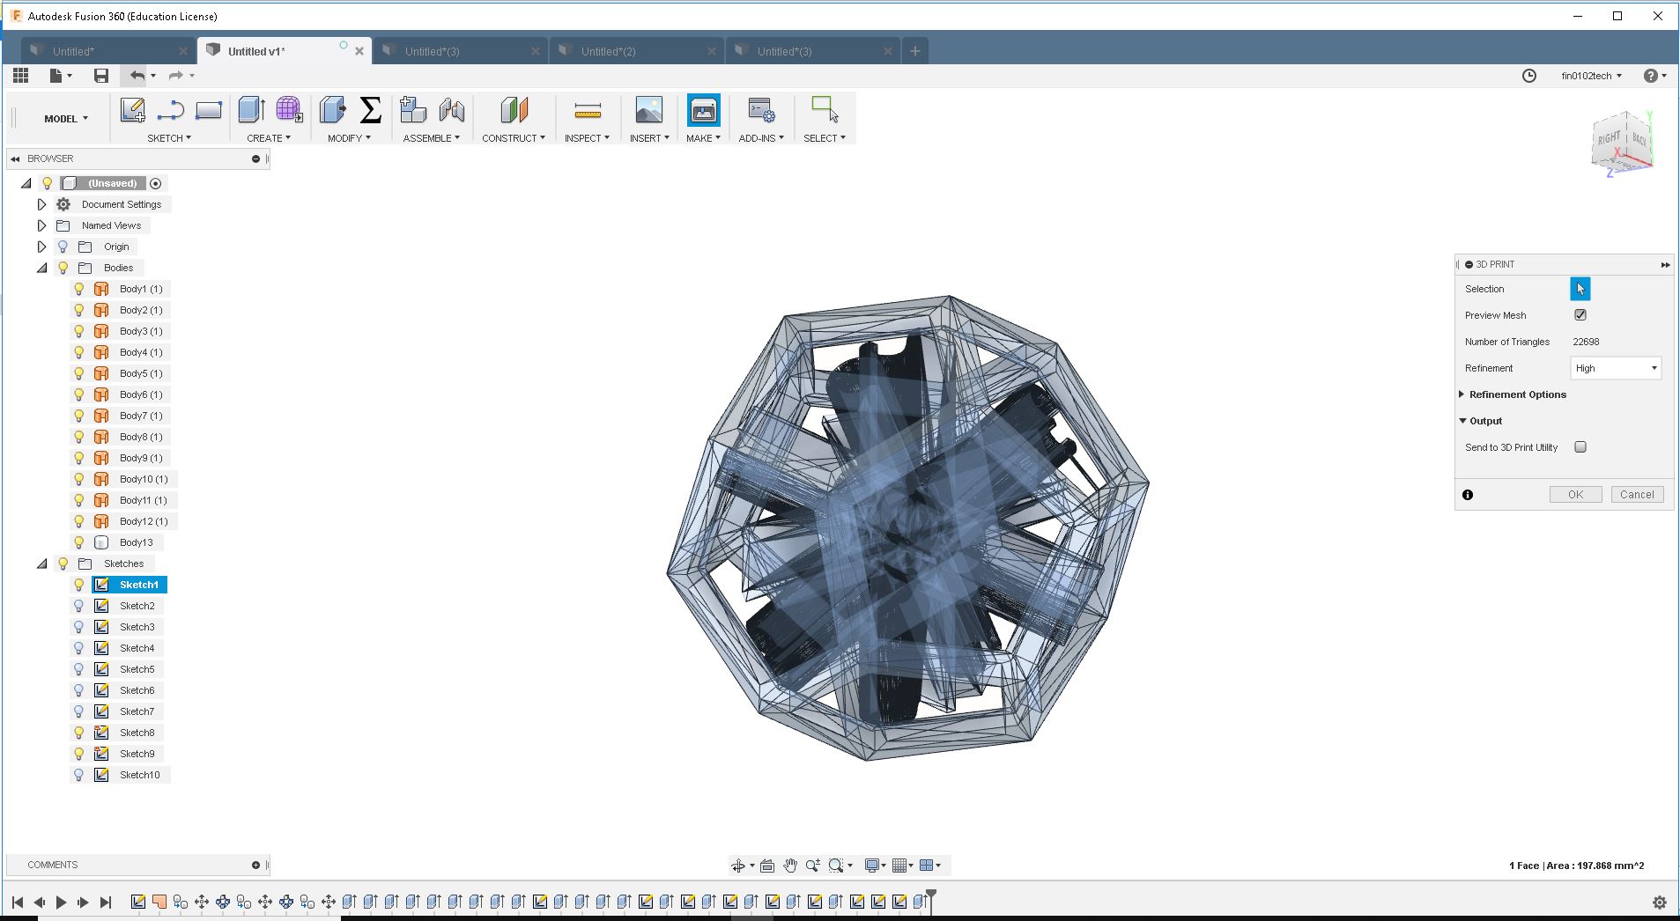Show Sketch2 via its lightbulb
Image resolution: width=1680 pixels, height=921 pixels.
coord(79,606)
